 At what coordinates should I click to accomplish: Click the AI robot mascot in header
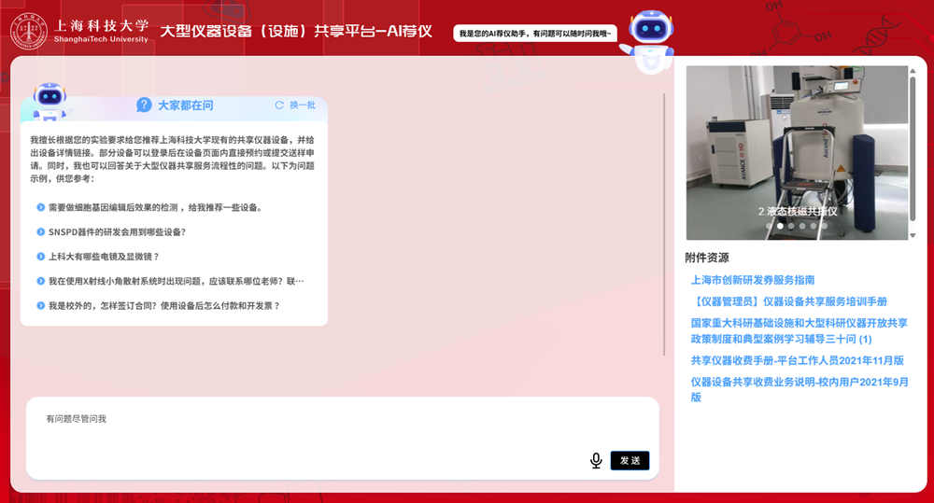coord(646,38)
